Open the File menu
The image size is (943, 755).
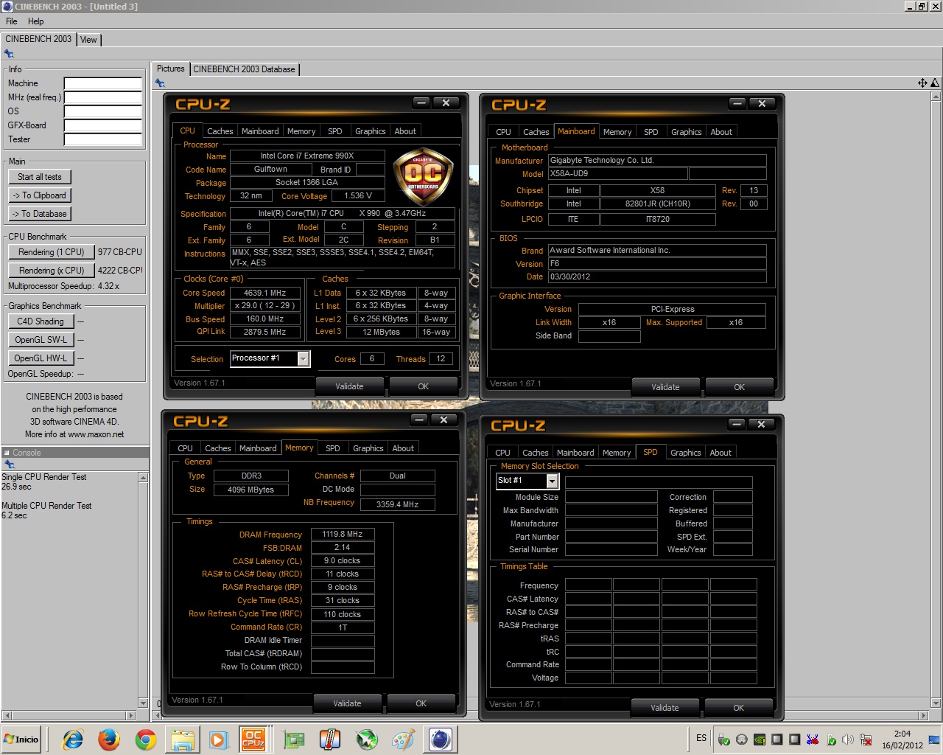12,21
